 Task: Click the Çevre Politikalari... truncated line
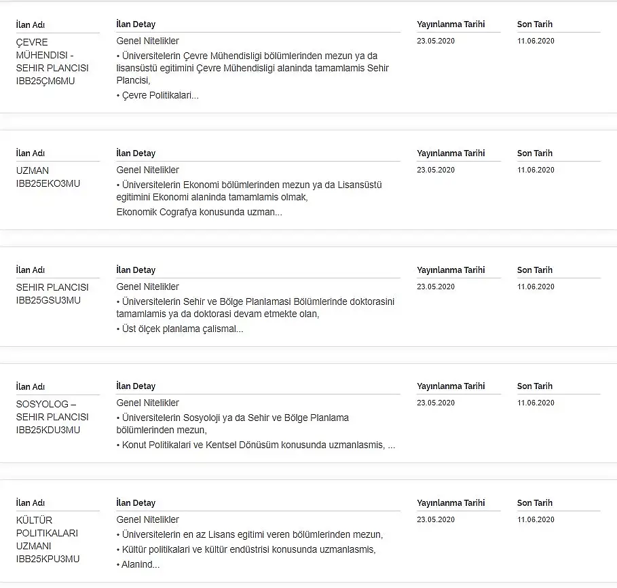point(157,95)
